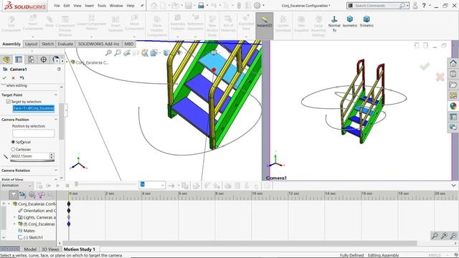Click the Target by selection face field

34,108
